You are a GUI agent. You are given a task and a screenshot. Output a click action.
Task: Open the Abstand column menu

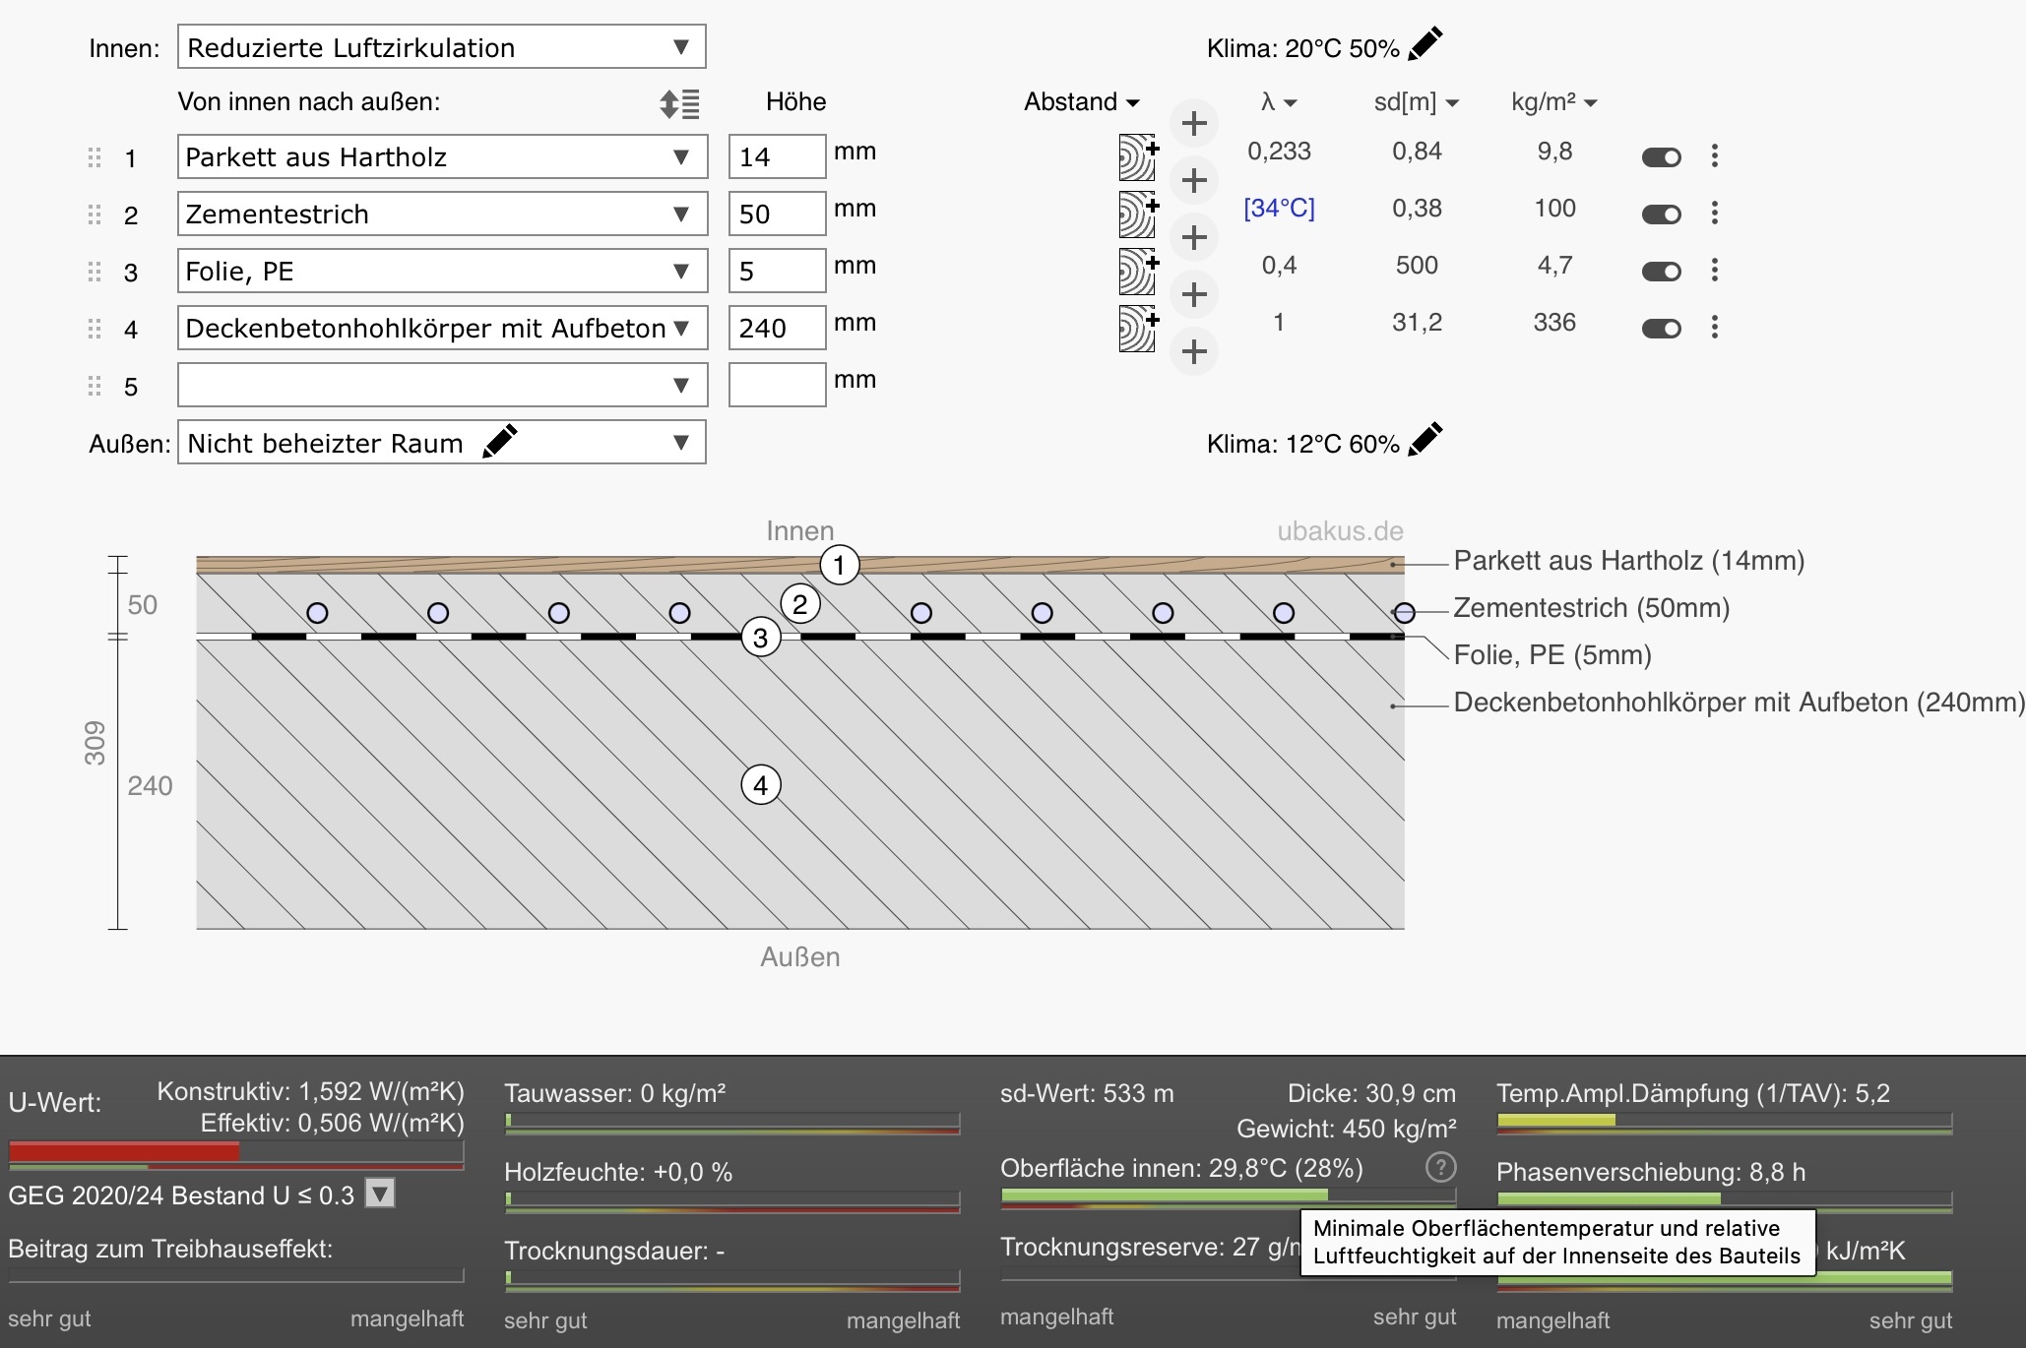click(x=1081, y=102)
